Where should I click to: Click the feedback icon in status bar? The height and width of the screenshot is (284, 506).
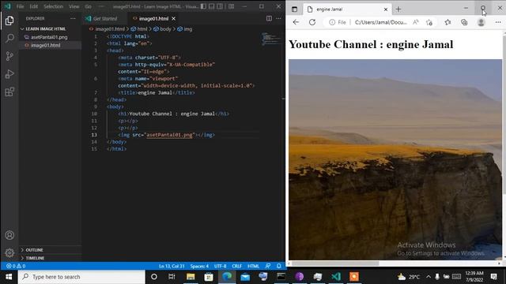[x=268, y=266]
